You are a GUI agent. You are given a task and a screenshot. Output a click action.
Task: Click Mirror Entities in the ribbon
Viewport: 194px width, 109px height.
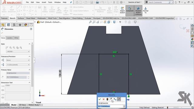tap(77, 7)
